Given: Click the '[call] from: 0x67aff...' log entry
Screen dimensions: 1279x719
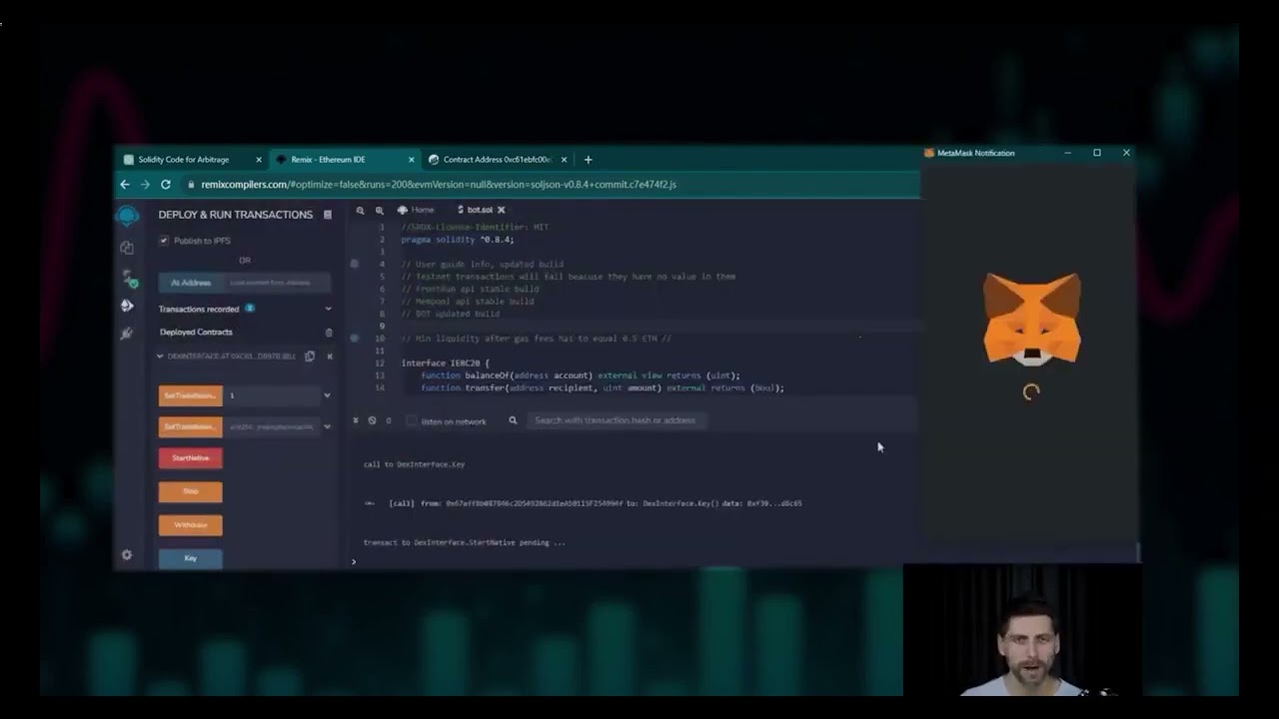Looking at the screenshot, I should tap(595, 503).
